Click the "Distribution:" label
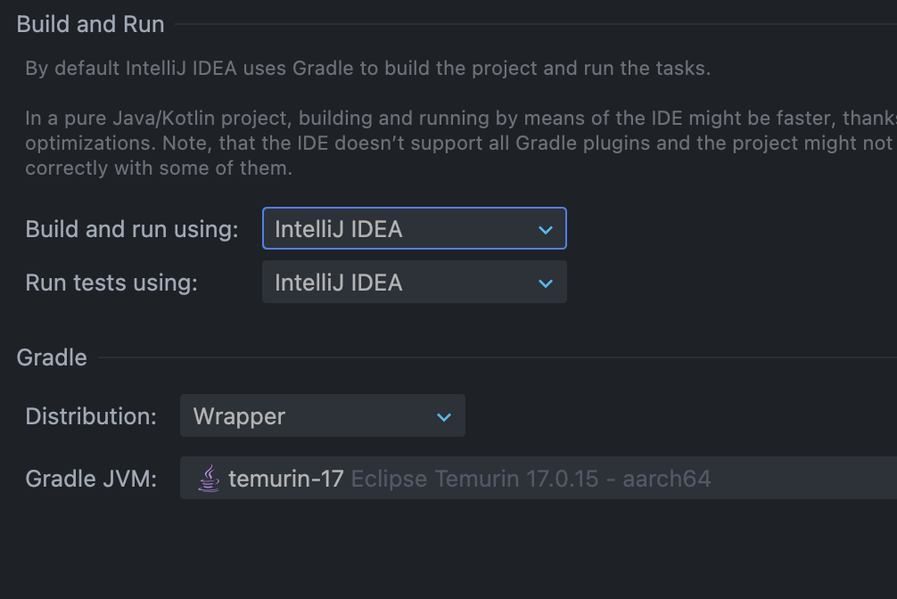The image size is (897, 599). pos(91,416)
